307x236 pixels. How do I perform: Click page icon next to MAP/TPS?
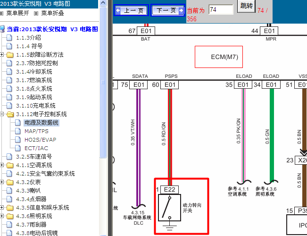pos(17,131)
